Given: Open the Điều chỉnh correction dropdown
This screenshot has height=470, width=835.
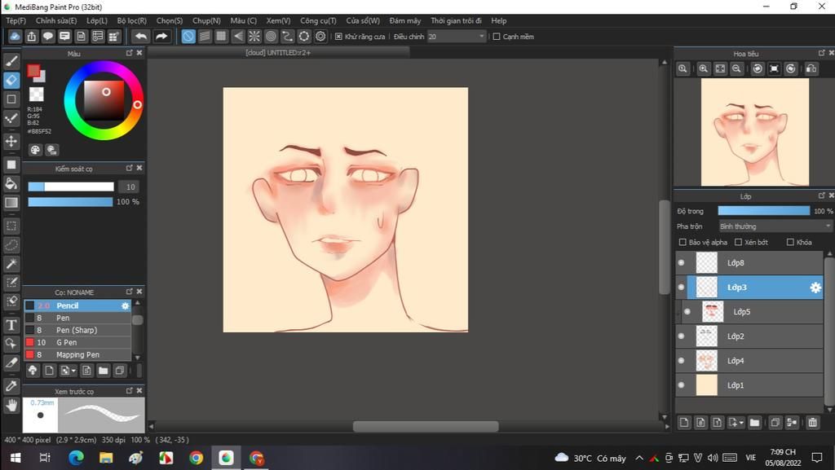Looking at the screenshot, I should tap(457, 37).
